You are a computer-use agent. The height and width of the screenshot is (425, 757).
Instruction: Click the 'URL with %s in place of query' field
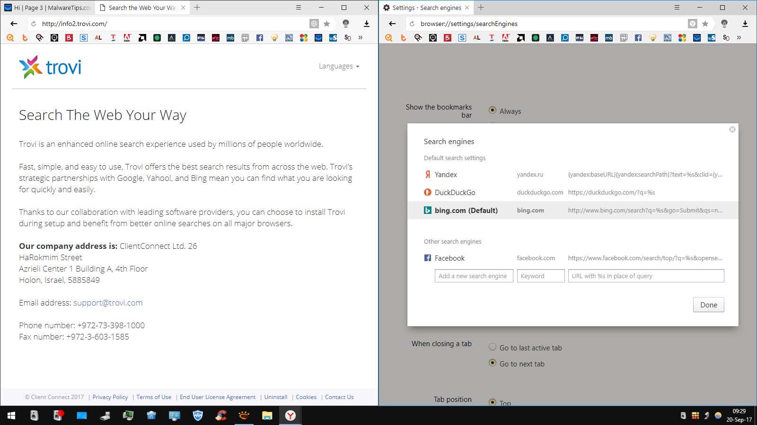[x=646, y=276]
